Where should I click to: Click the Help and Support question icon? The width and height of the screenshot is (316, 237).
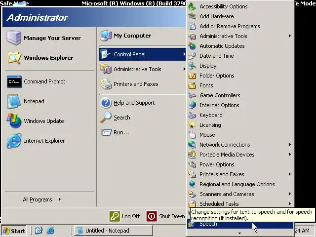(106, 103)
